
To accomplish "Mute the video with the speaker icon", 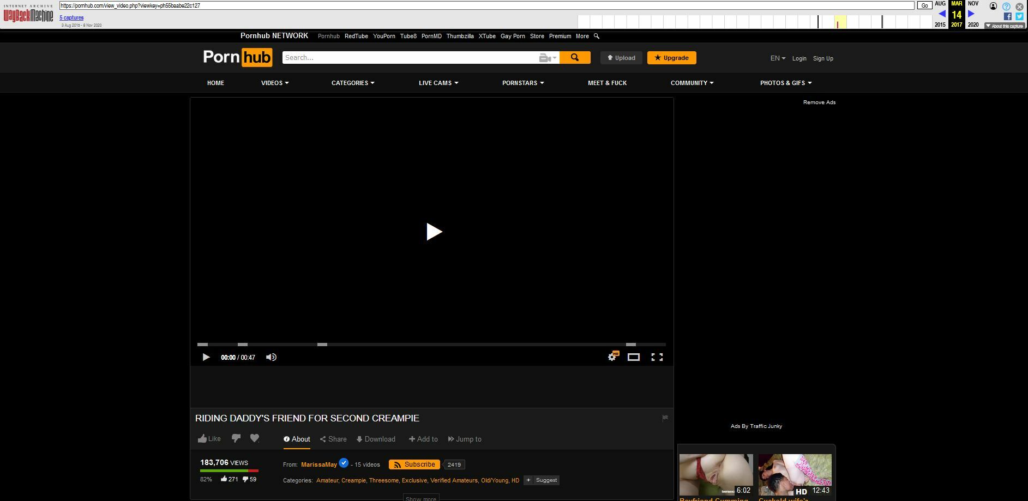I will [x=271, y=357].
